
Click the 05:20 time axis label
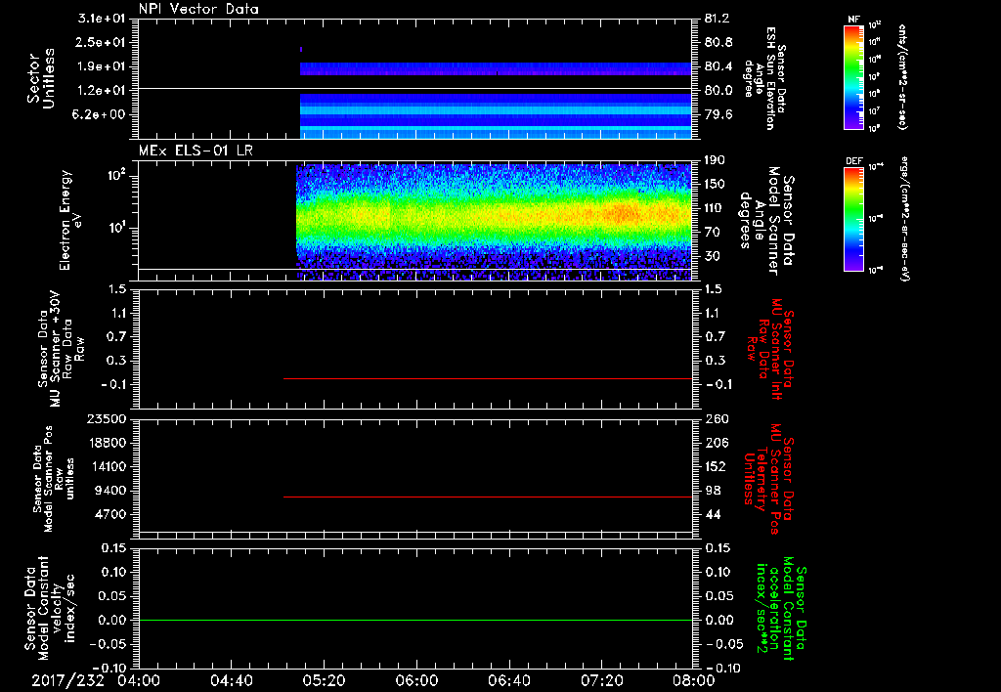point(324,680)
